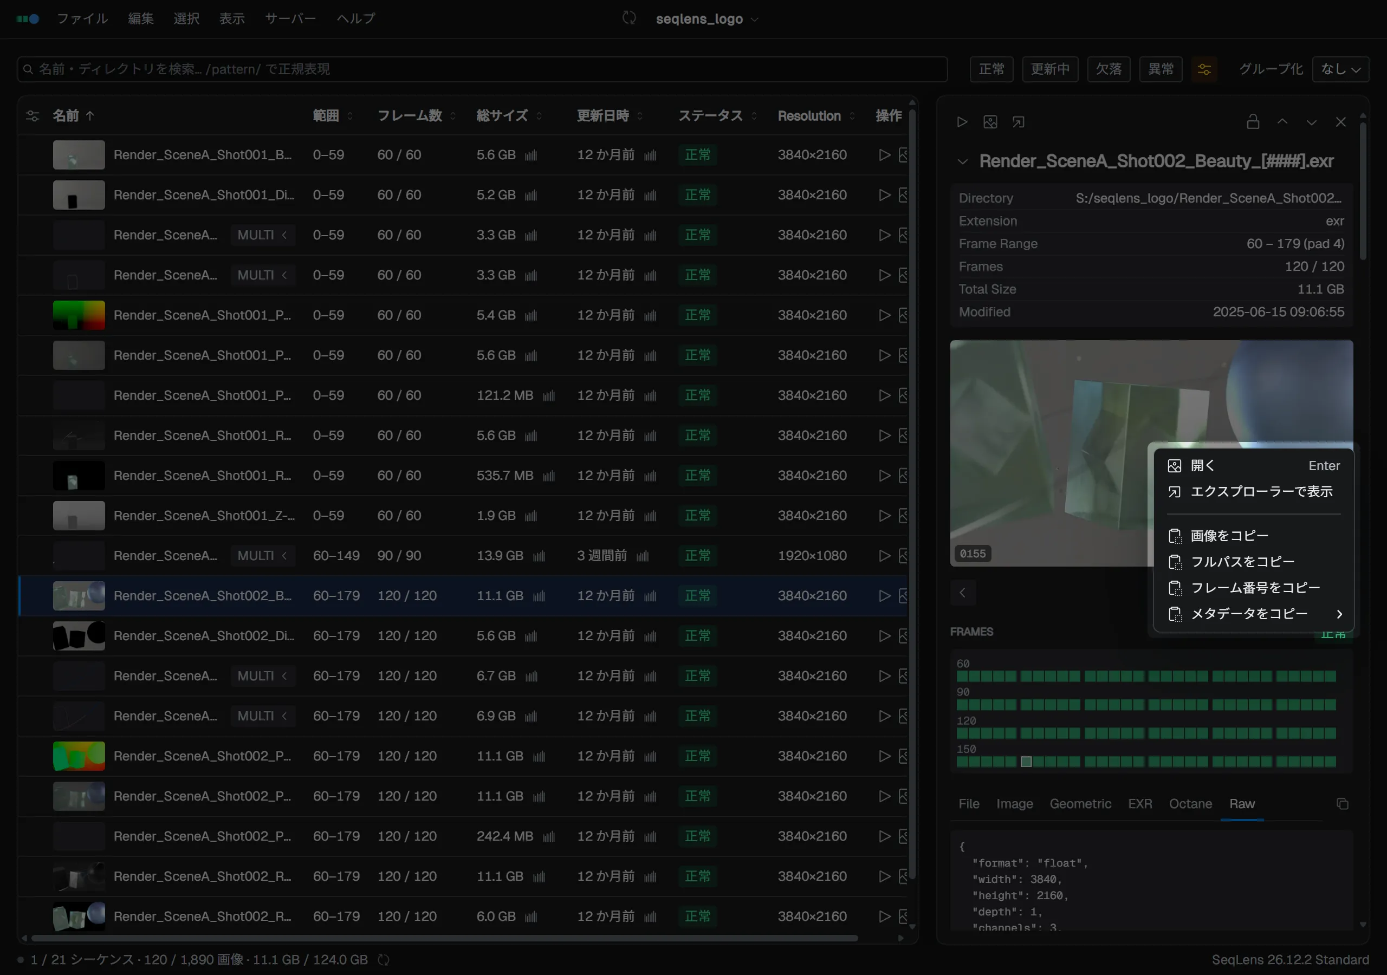Close the detail panel

point(1340,122)
